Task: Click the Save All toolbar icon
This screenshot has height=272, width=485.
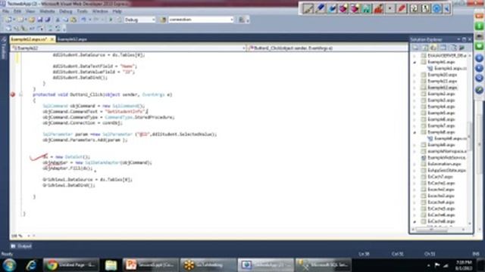Action: [x=47, y=20]
